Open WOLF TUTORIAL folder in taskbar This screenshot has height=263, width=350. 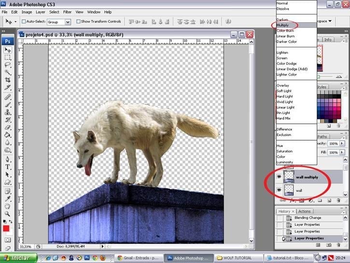pyautogui.click(x=238, y=258)
